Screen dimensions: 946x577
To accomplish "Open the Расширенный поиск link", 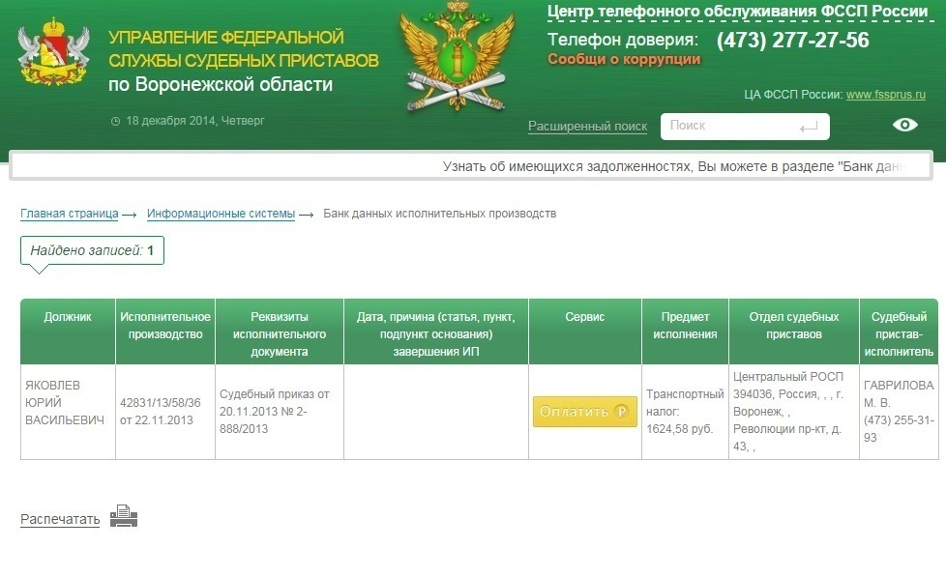I will 588,126.
